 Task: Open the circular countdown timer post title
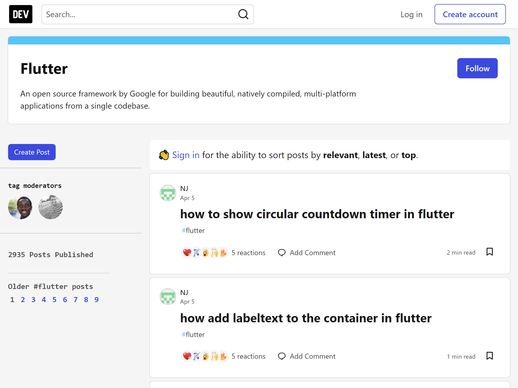click(317, 214)
